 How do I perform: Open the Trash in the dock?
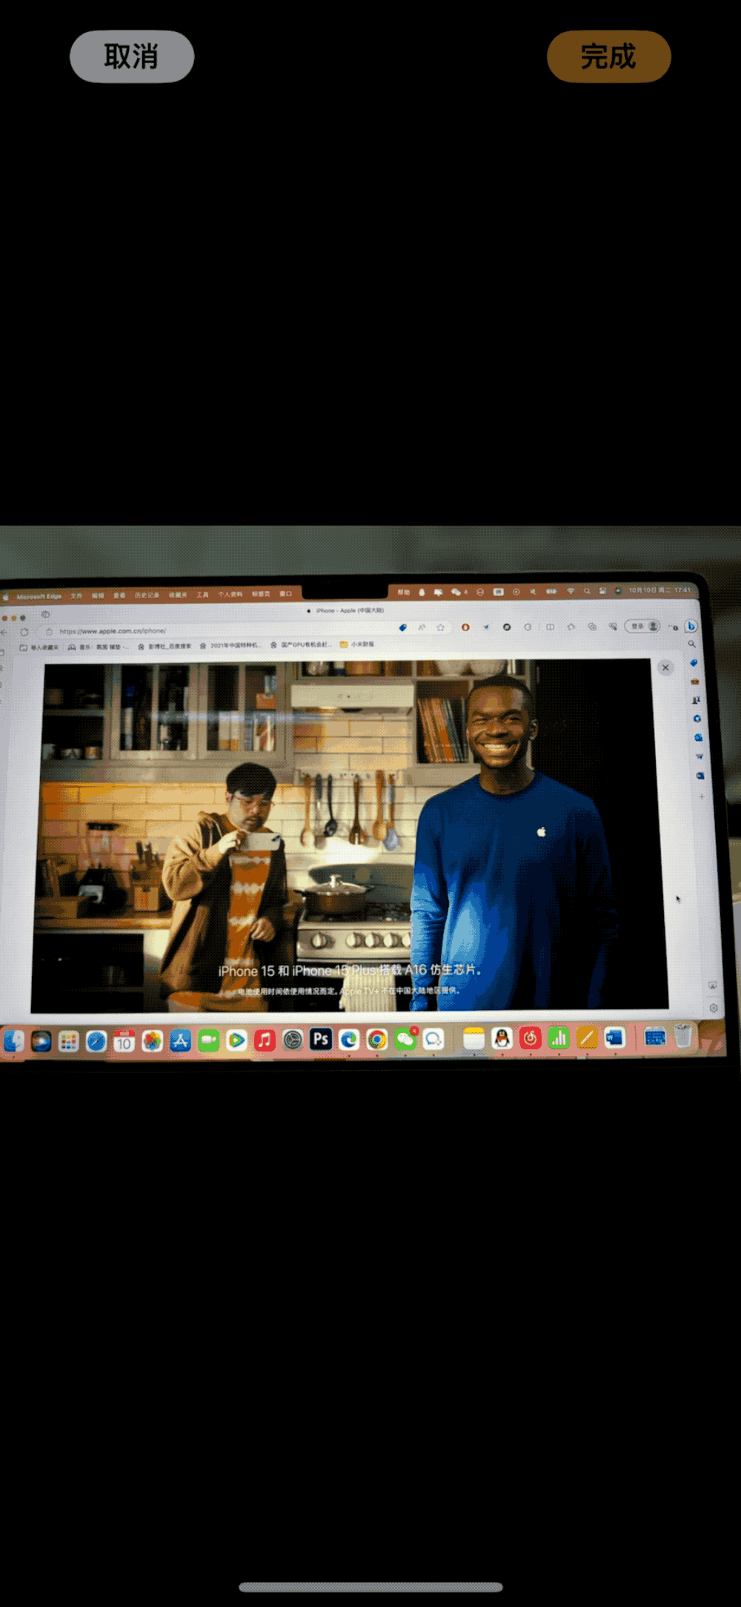point(683,1036)
